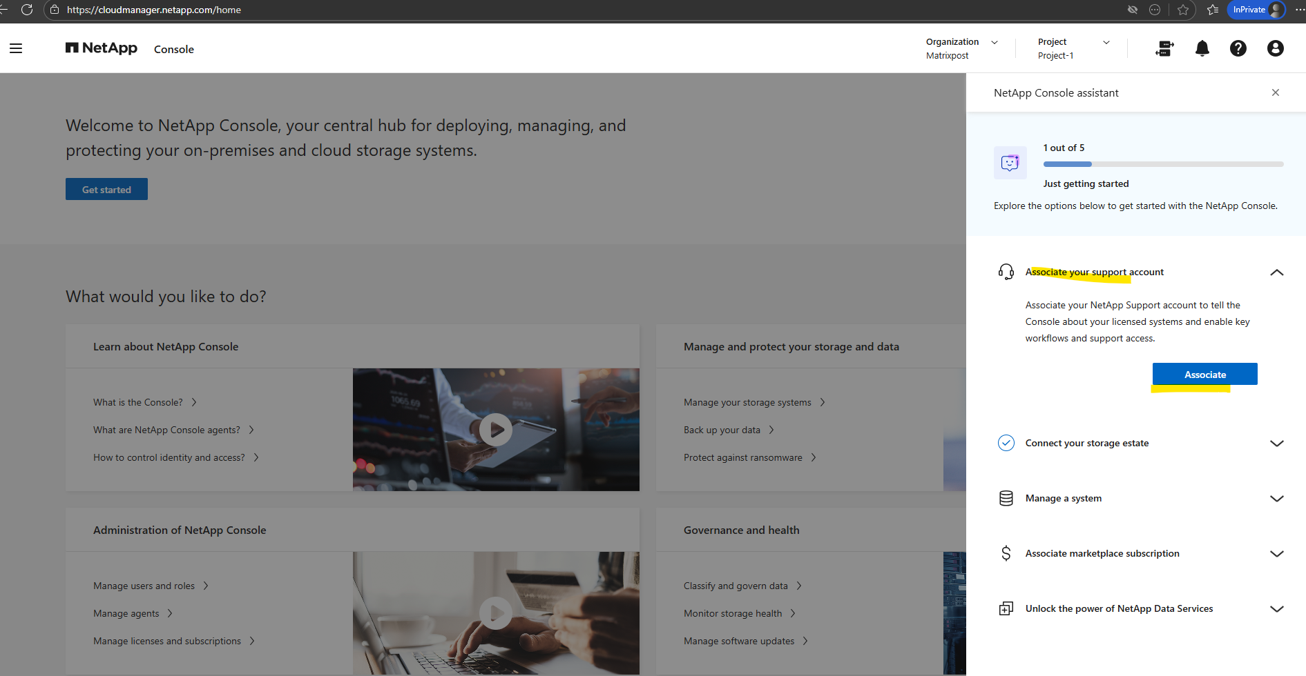
Task: View site information lock icon
Action: point(55,10)
